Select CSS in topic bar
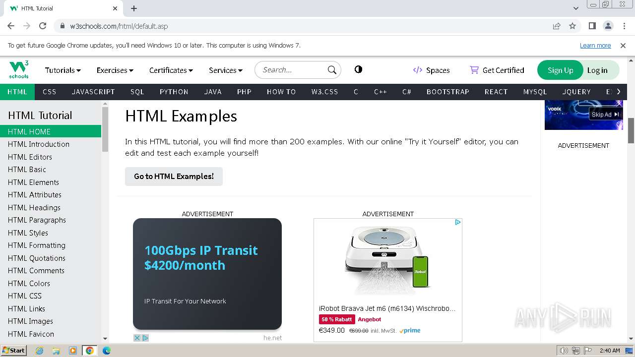Viewport: 635px width, 357px height. tap(49, 92)
